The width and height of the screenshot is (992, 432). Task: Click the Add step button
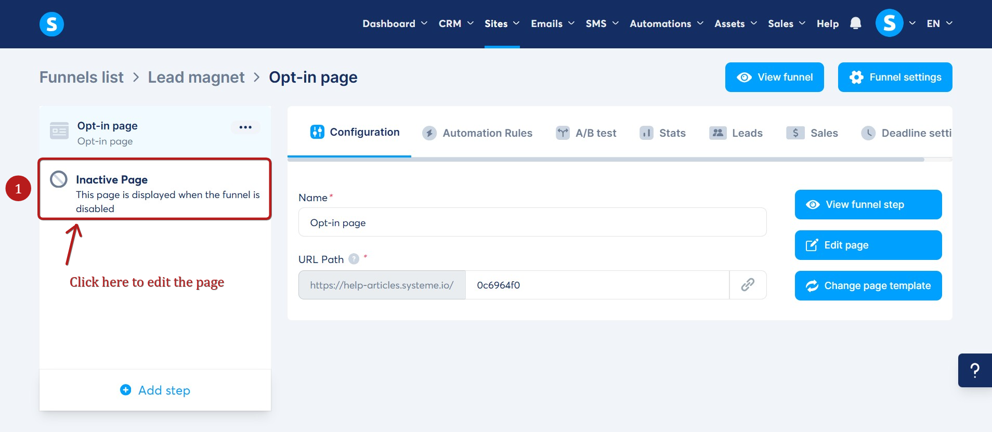pyautogui.click(x=155, y=390)
